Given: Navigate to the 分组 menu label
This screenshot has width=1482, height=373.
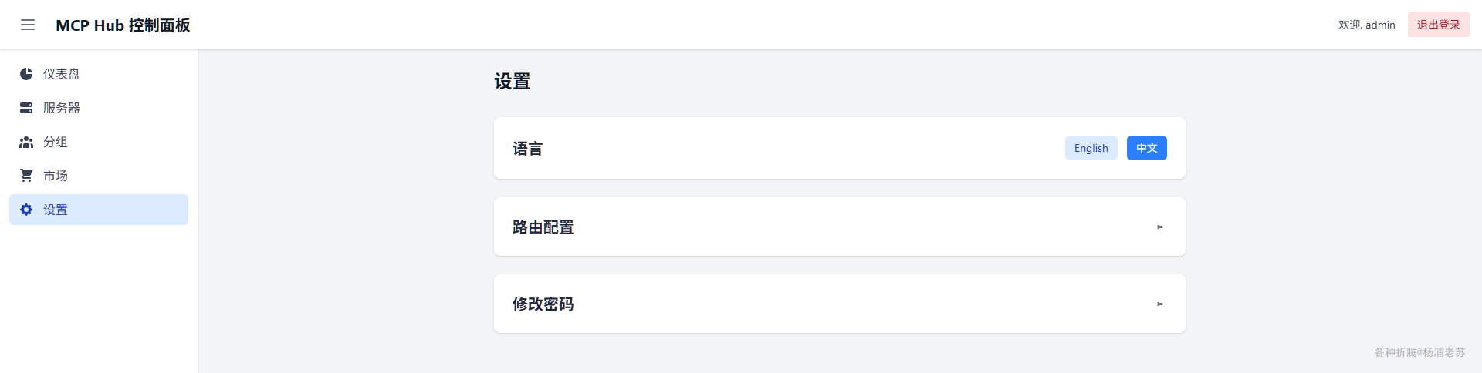Looking at the screenshot, I should point(56,142).
